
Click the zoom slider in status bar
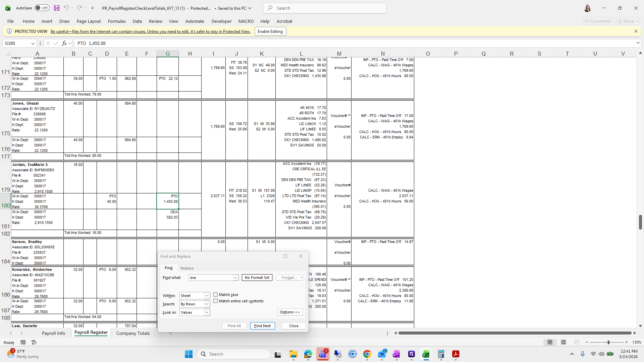(608, 342)
